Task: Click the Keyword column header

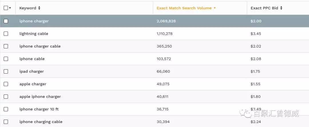Action: 27,8
